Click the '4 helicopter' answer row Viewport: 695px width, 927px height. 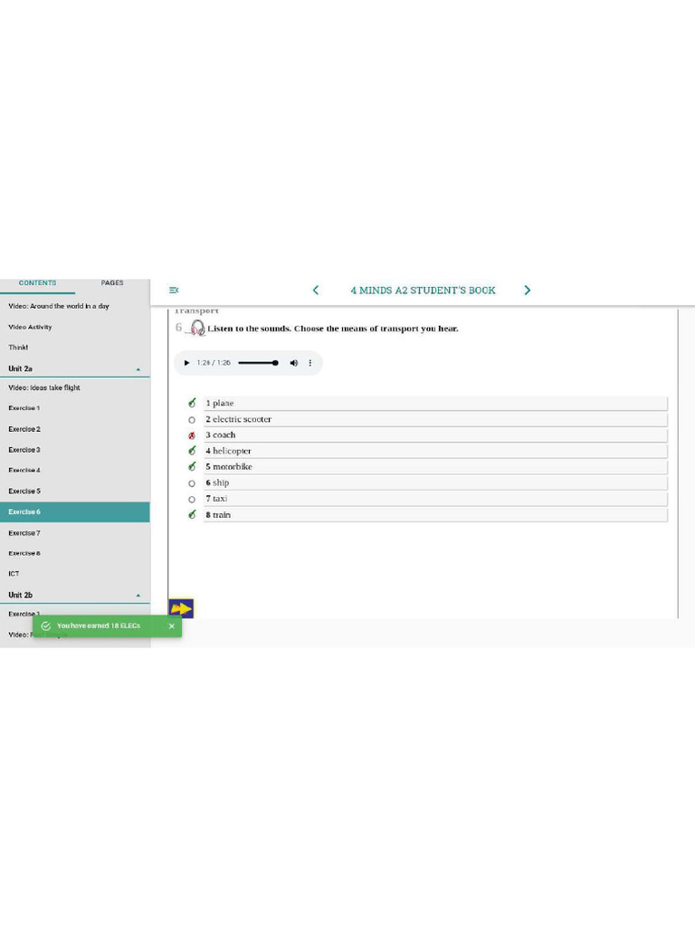(435, 451)
